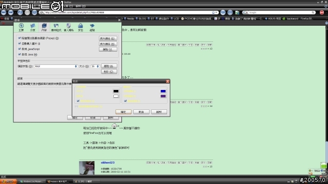Select the Content (內容) options pane
The image size is (328, 184).
[x=44, y=27]
